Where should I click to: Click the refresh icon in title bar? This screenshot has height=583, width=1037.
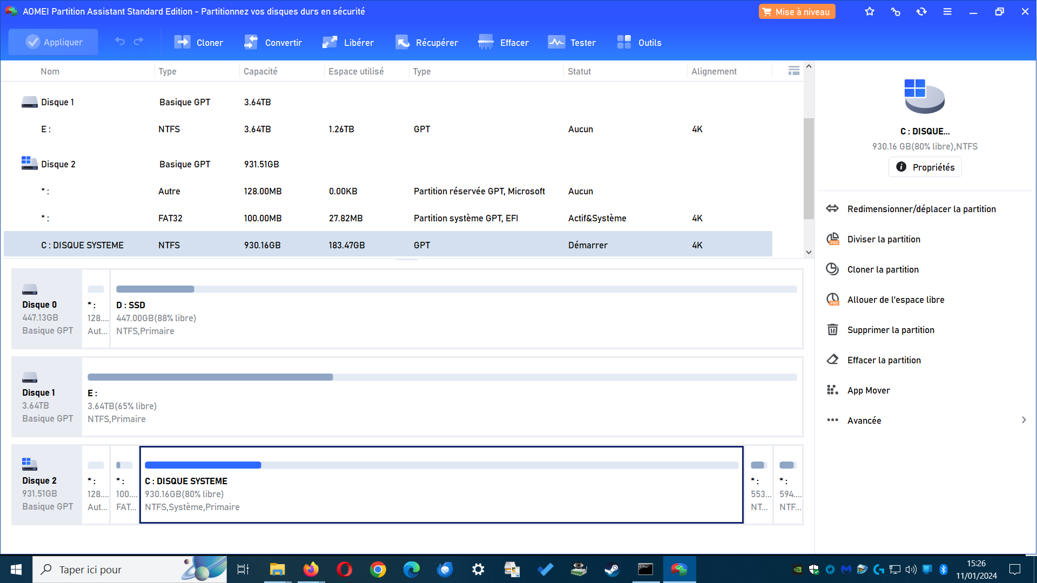[921, 11]
